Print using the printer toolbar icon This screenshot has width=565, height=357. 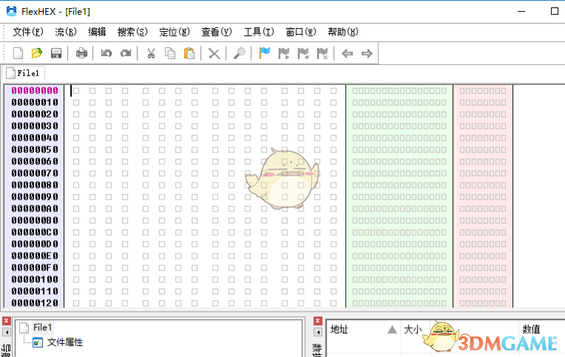(x=81, y=53)
